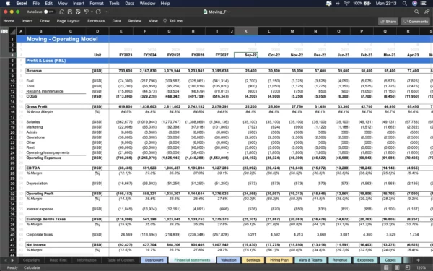
Task: Click the Home icon in title bar
Action: coord(62,12)
